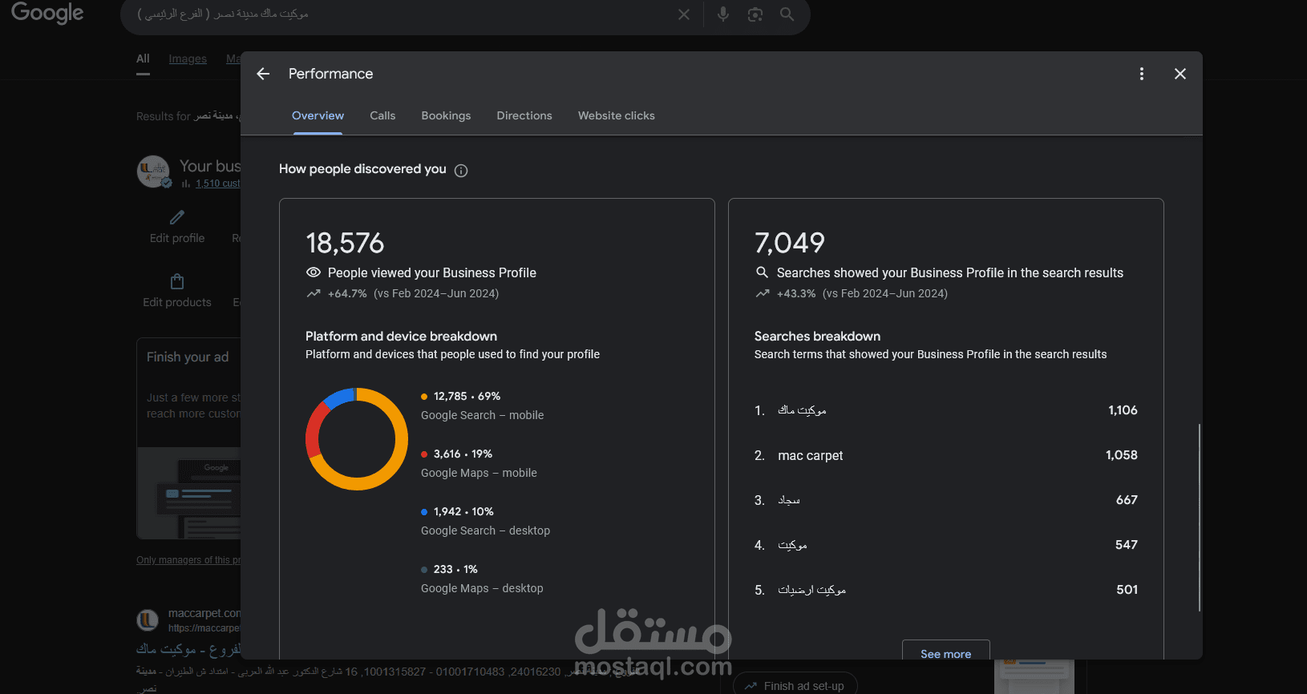1307x694 pixels.
Task: Open the Website clicks tab
Action: point(617,115)
